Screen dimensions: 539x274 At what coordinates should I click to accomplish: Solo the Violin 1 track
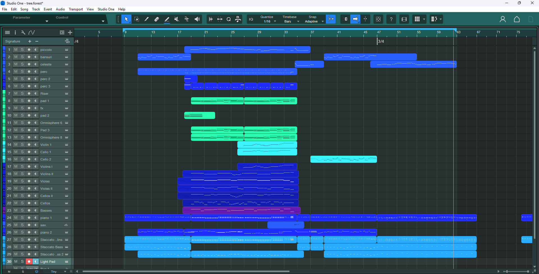tap(22, 145)
